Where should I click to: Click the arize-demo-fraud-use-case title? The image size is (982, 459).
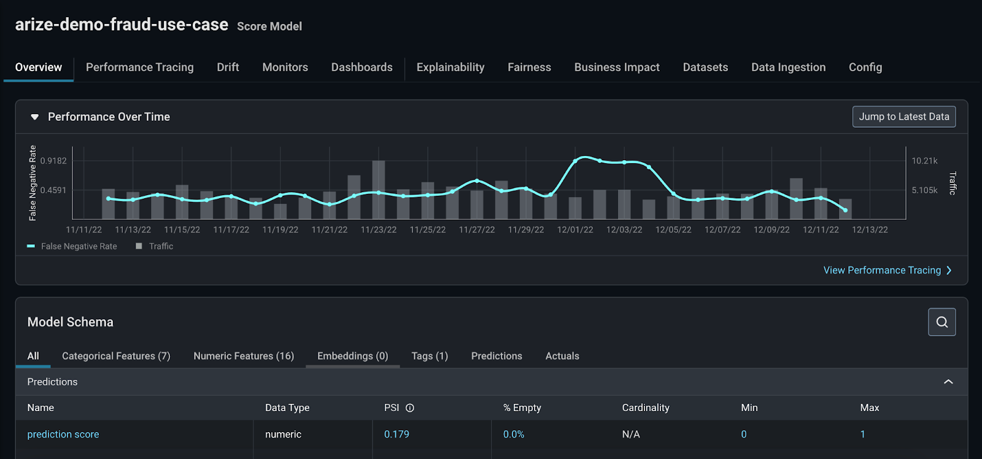(x=122, y=25)
